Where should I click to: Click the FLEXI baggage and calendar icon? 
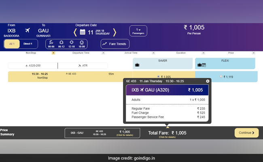[201, 65]
